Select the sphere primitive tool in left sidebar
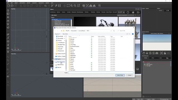 point(8,14)
